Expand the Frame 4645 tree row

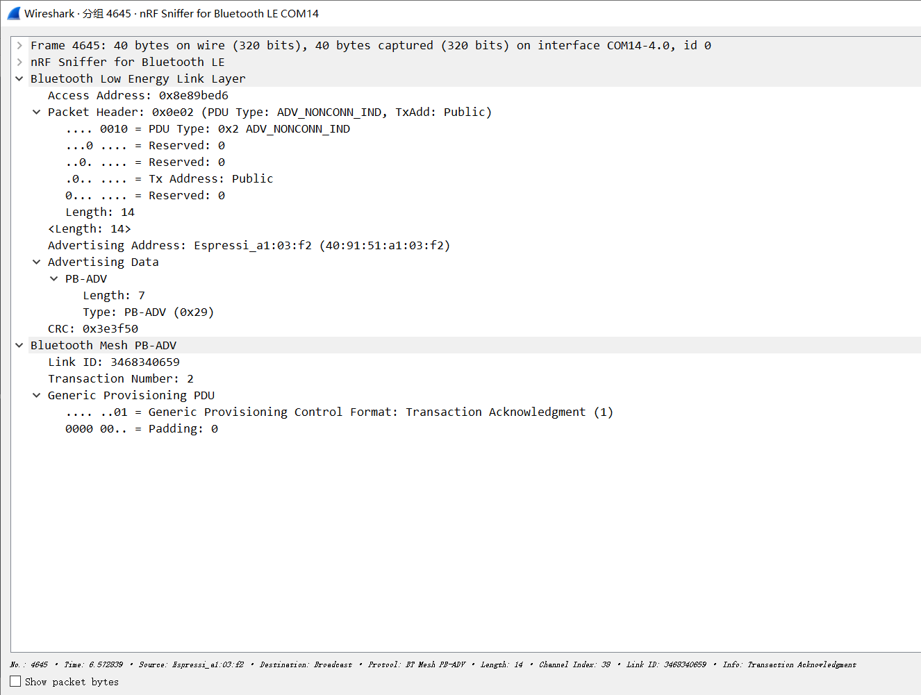pos(19,45)
